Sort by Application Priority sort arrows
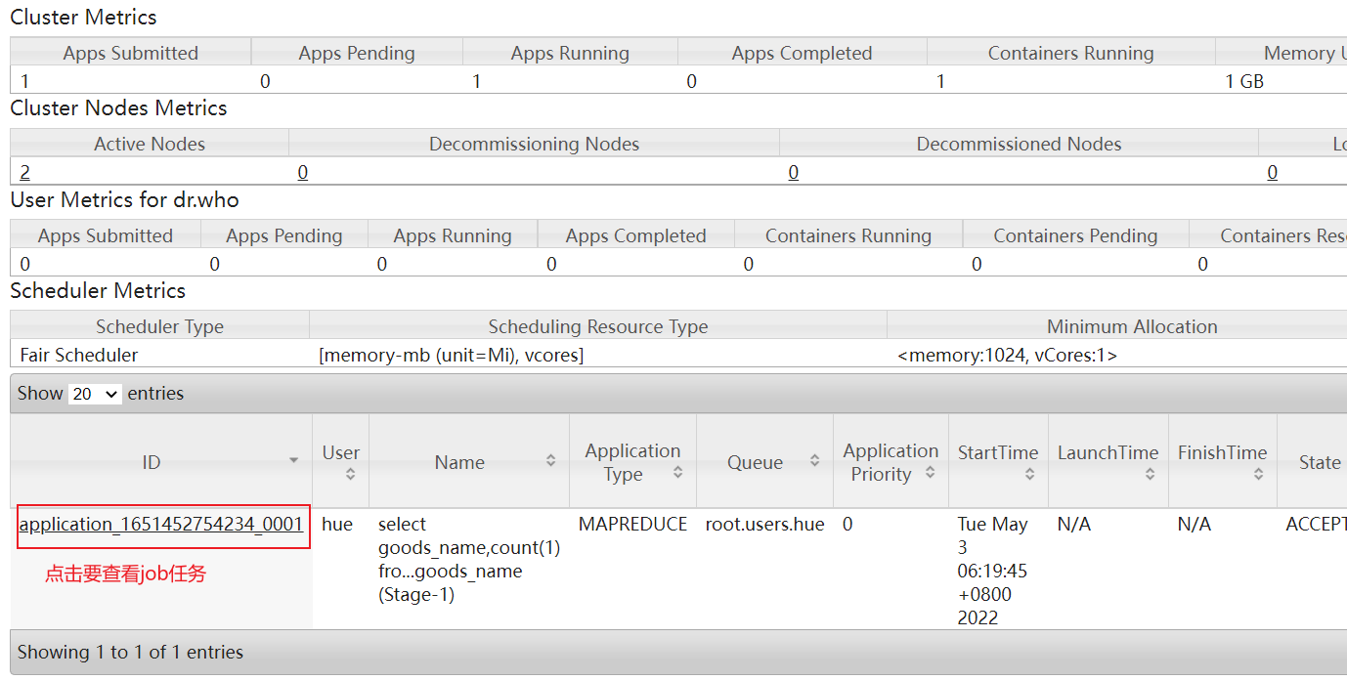This screenshot has height=680, width=1347. click(931, 473)
